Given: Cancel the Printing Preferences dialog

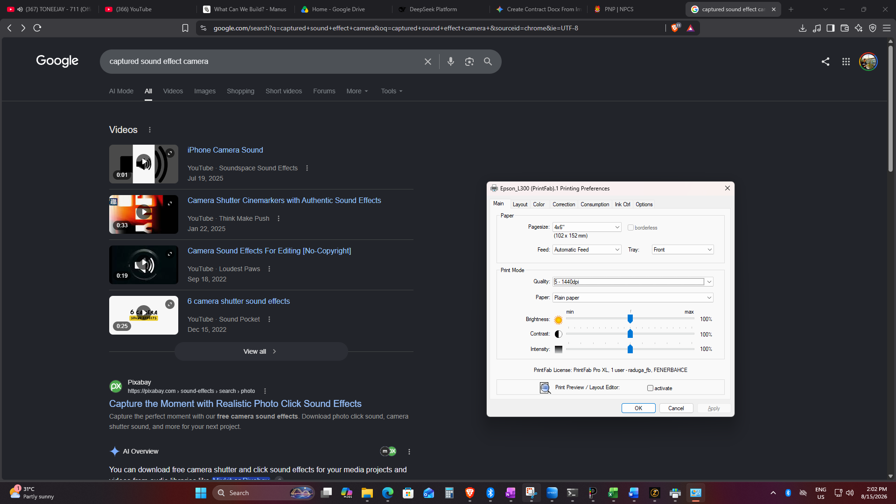Looking at the screenshot, I should pos(676,408).
